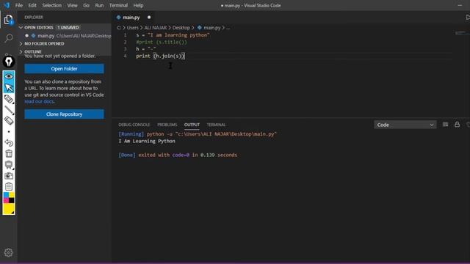The image size is (470, 264).
Task: Click the Epic Pen logo button
Action: (x=9, y=62)
